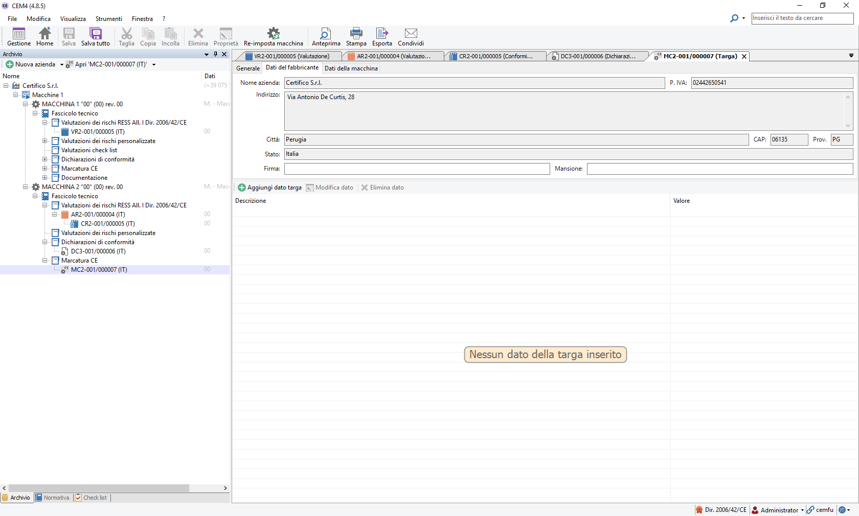Click the Stampa printer icon
The image size is (859, 516).
tap(356, 36)
